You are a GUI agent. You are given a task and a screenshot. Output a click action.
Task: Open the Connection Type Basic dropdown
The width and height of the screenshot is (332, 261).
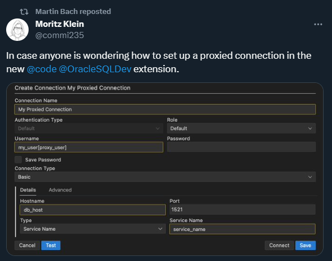[x=165, y=177]
